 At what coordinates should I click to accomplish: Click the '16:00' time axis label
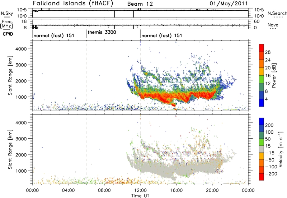point(176,190)
